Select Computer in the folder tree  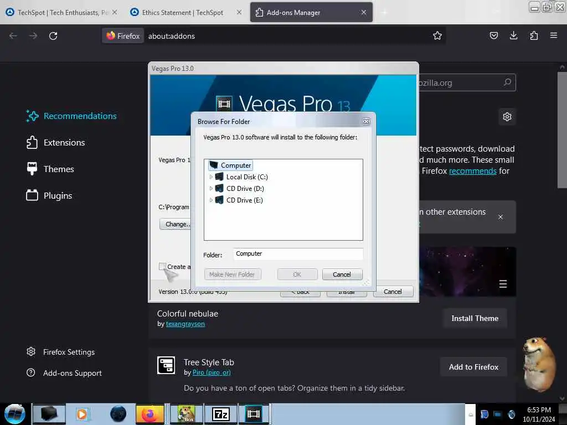231,165
